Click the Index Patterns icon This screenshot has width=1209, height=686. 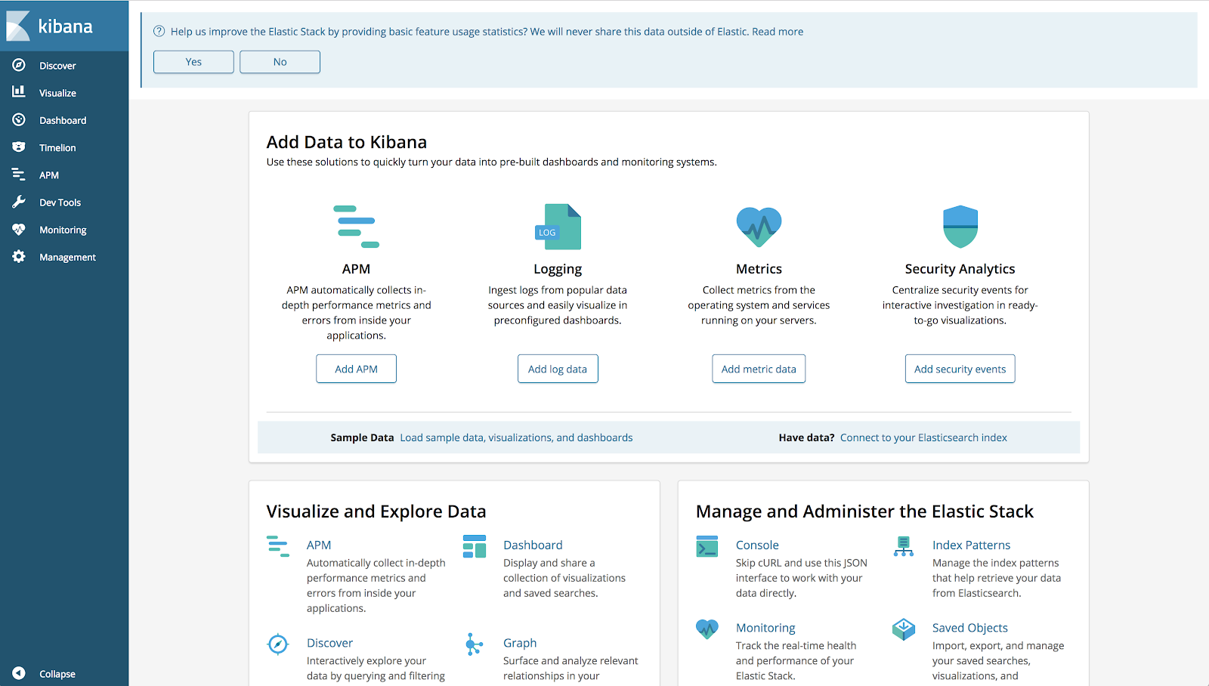click(904, 546)
